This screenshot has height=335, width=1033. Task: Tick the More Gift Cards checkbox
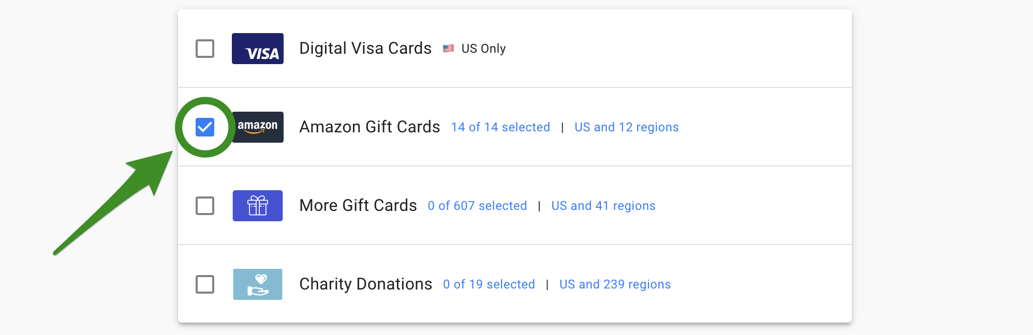(205, 206)
